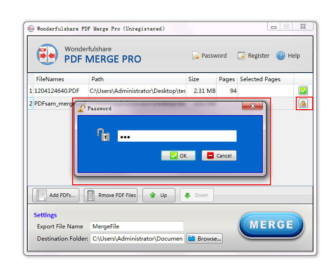
Task: Click the document icon on Add PDFs
Action: tap(41, 195)
